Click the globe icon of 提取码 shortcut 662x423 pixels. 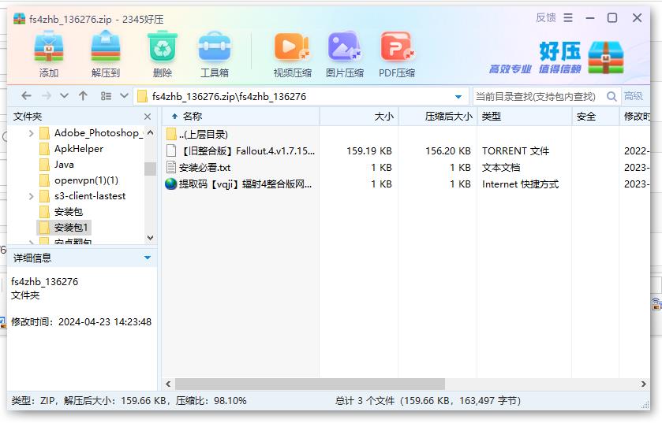[x=171, y=184]
